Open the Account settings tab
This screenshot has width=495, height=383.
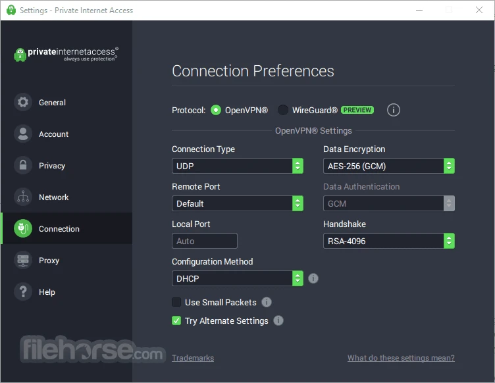66,134
